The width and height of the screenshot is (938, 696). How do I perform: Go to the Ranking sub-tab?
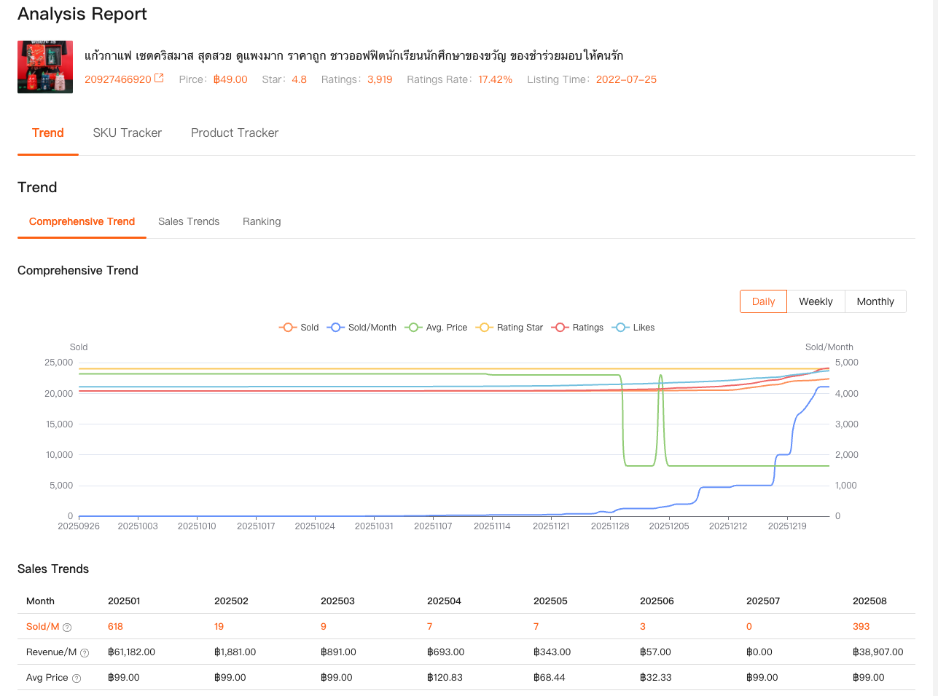(x=262, y=221)
